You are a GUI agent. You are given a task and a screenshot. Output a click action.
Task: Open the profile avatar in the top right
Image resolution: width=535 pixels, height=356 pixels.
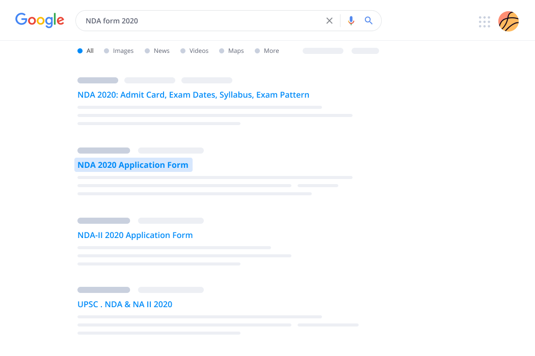[x=508, y=21]
